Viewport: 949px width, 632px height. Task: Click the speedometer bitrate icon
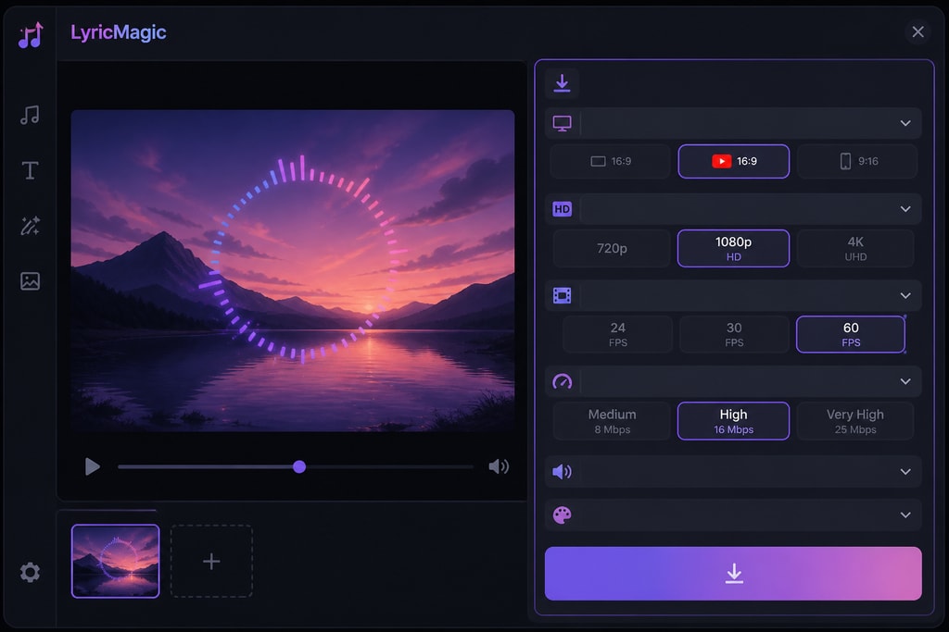pyautogui.click(x=562, y=381)
